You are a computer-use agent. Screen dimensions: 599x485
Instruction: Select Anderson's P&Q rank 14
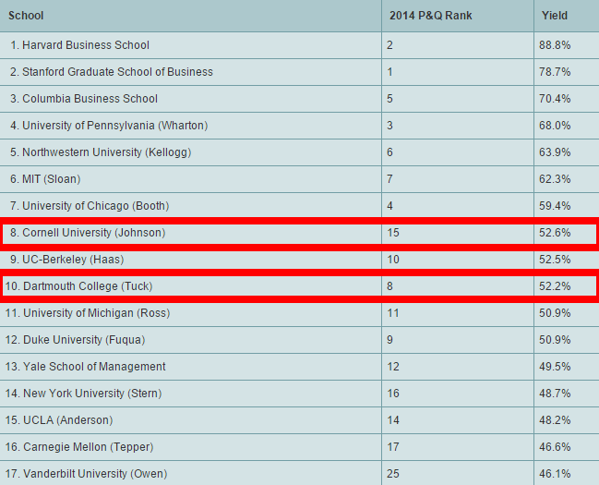click(393, 420)
